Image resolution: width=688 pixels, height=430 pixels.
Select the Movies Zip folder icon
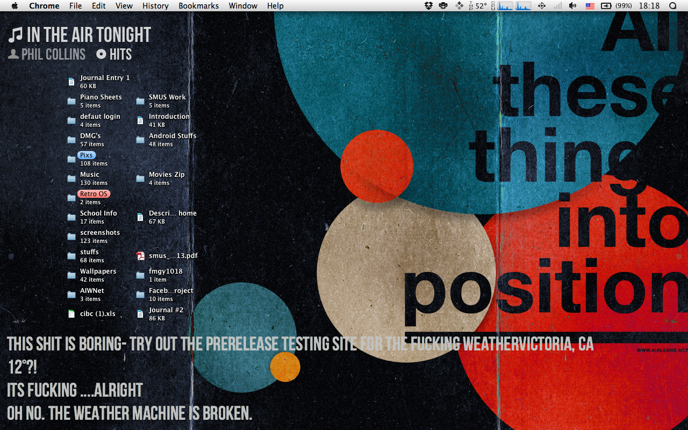pos(140,178)
